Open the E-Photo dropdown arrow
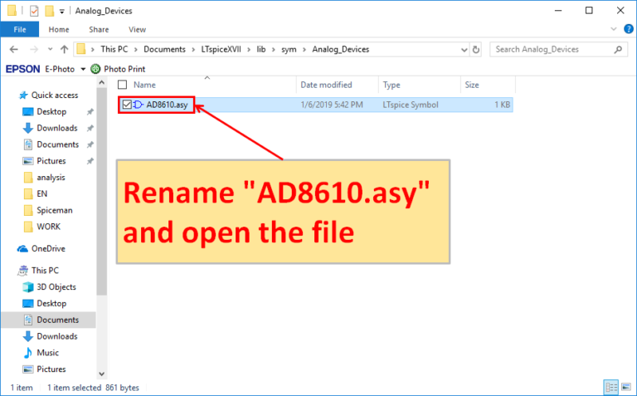The image size is (637, 396). 80,68
